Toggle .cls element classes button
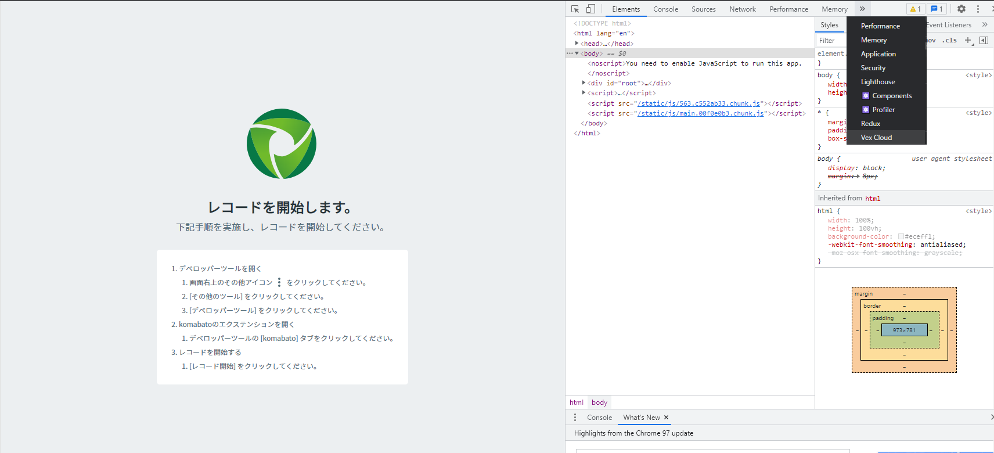994x453 pixels. [x=949, y=40]
